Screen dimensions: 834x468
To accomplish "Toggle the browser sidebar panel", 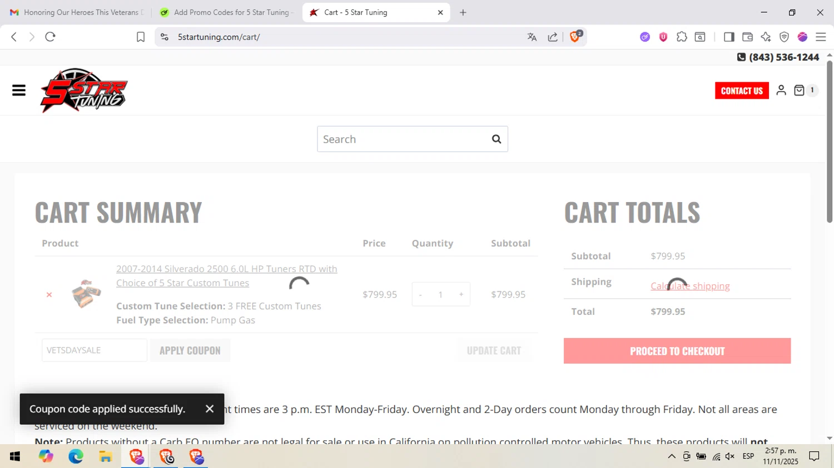I will pos(729,37).
